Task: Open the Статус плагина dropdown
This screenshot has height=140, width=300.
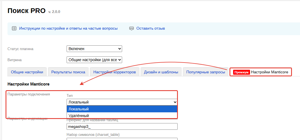Action: (x=94, y=49)
